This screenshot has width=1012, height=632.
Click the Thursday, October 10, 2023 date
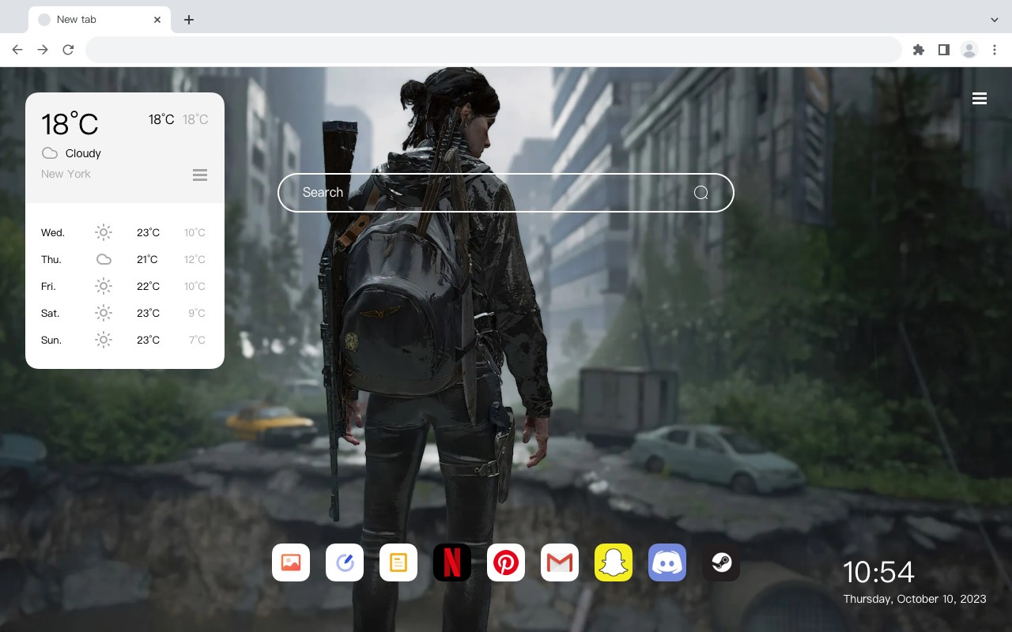(x=915, y=599)
